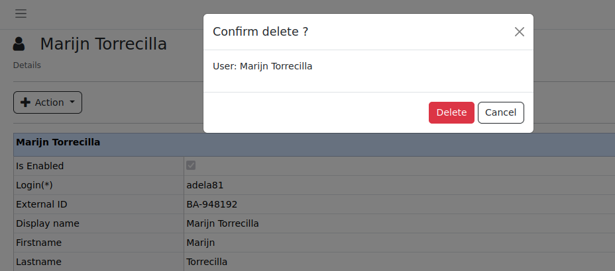Expand the Action dropdown
This screenshot has height=271, width=615.
[48, 102]
